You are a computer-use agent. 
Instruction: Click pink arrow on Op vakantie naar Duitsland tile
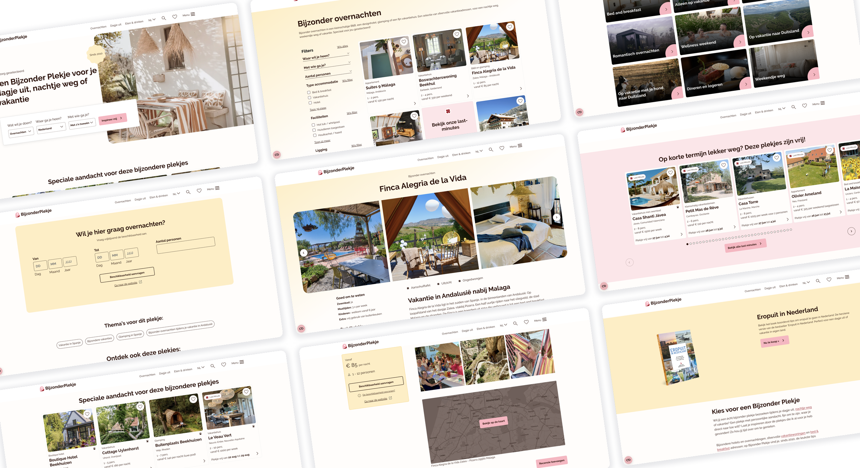(x=808, y=32)
